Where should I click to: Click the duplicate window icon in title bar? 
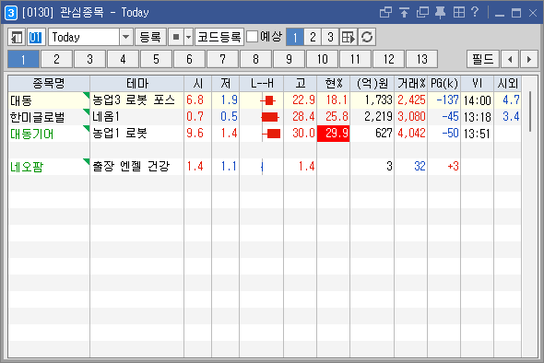pyautogui.click(x=422, y=13)
